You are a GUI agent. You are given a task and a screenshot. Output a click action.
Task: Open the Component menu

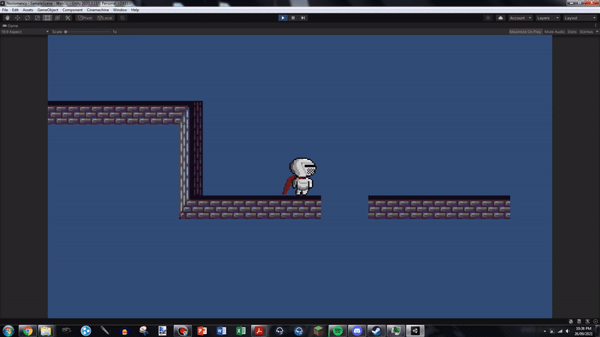[x=72, y=10]
